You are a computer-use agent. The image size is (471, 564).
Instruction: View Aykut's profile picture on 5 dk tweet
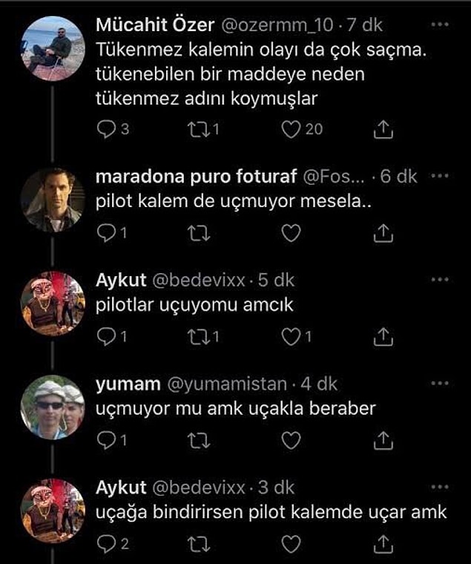pos(53,304)
